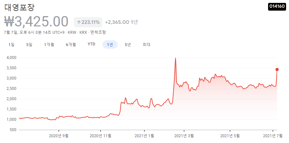Click the ₩3,425.00 current price
289x143 pixels.
(36, 22)
